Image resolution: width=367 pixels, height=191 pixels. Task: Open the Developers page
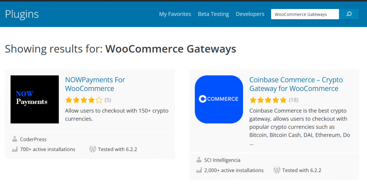click(250, 14)
